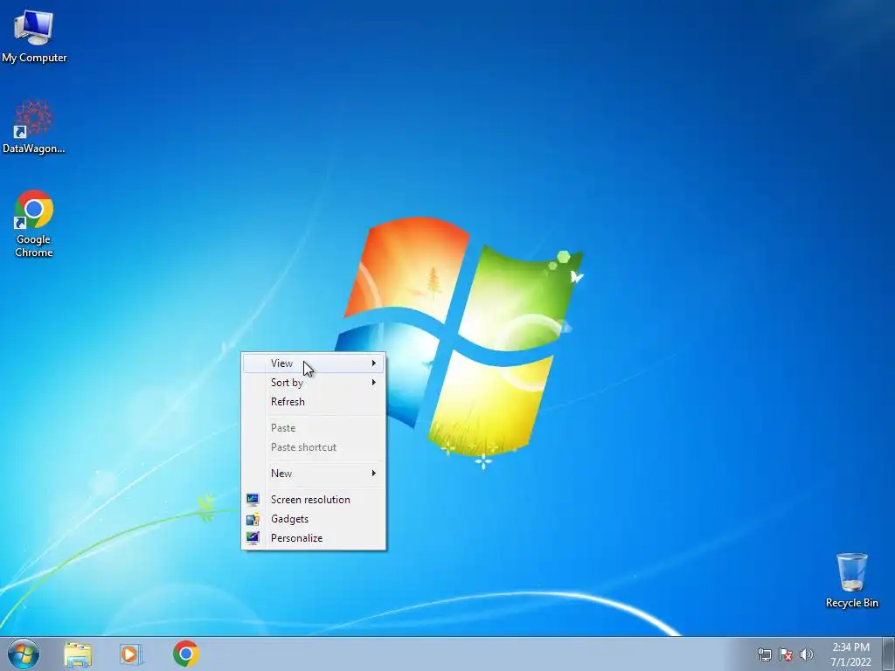
Task: Click the 7/1/2022 date text
Action: (850, 662)
